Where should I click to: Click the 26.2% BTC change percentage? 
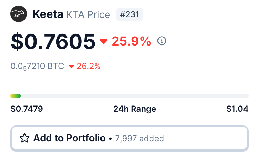[88, 66]
